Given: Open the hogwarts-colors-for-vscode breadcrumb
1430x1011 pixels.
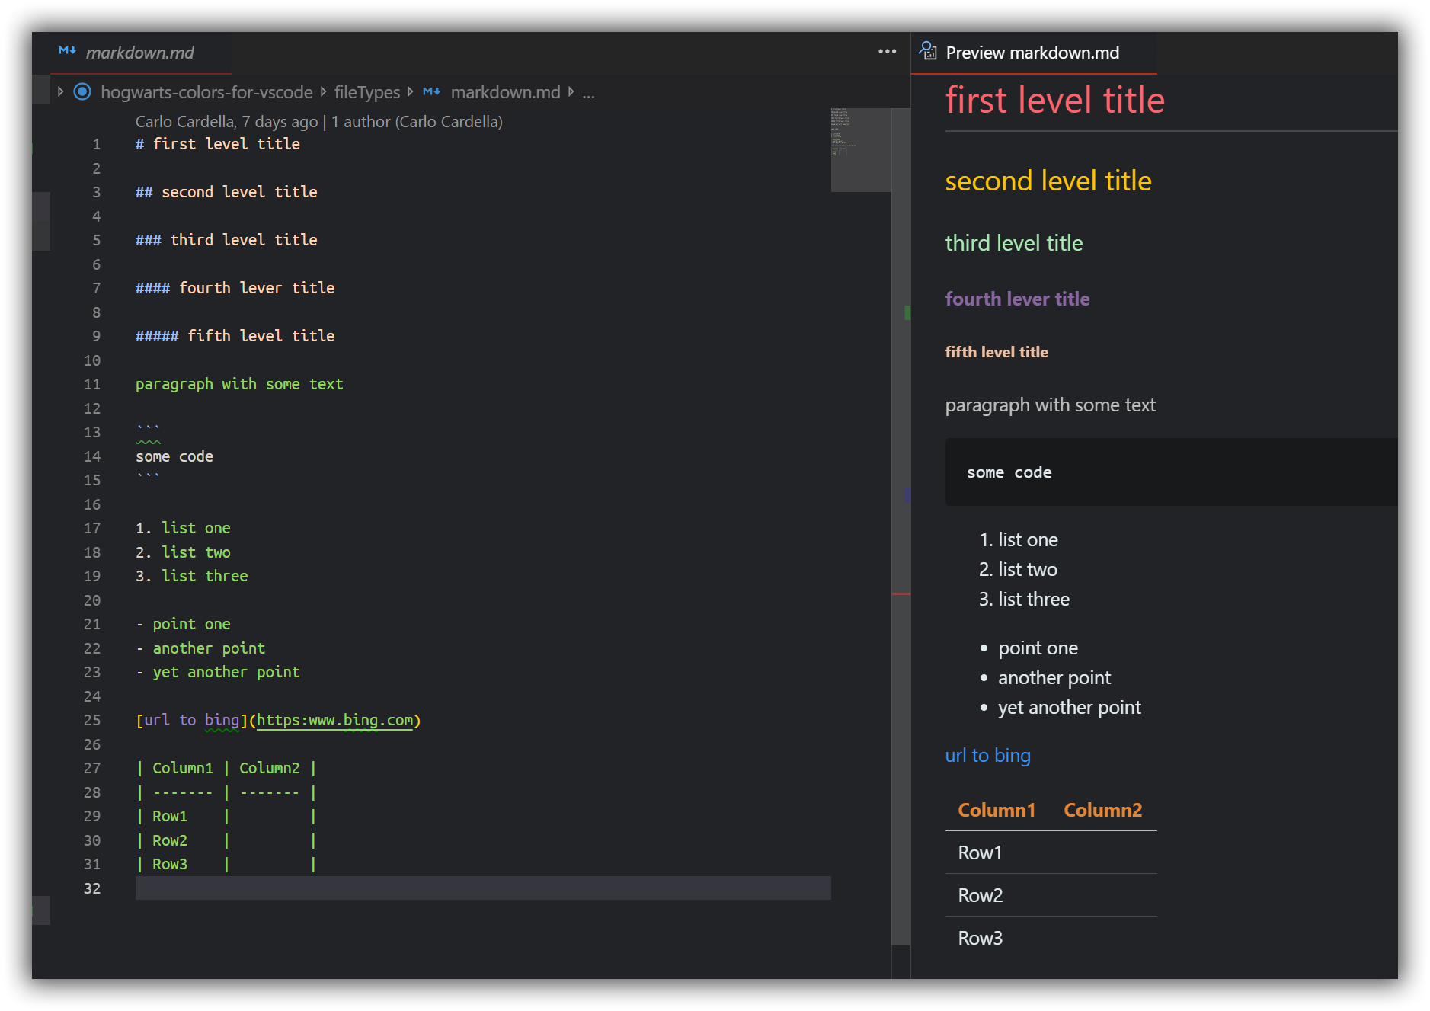Looking at the screenshot, I should [206, 92].
